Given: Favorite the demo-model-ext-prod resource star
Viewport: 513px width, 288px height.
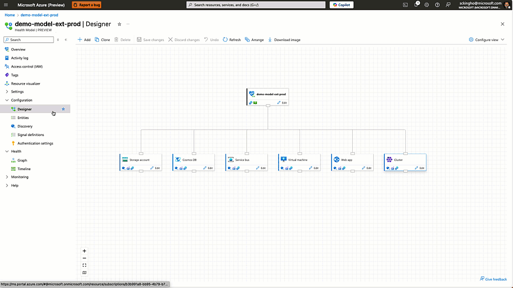Looking at the screenshot, I should pos(119,24).
